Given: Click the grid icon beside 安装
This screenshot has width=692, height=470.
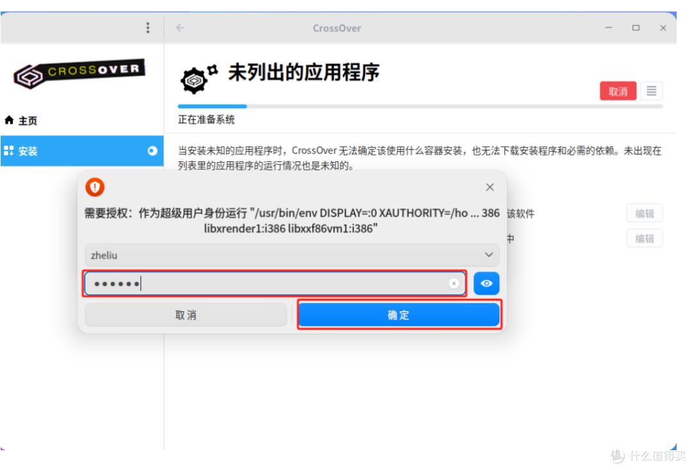Looking at the screenshot, I should 10,151.
